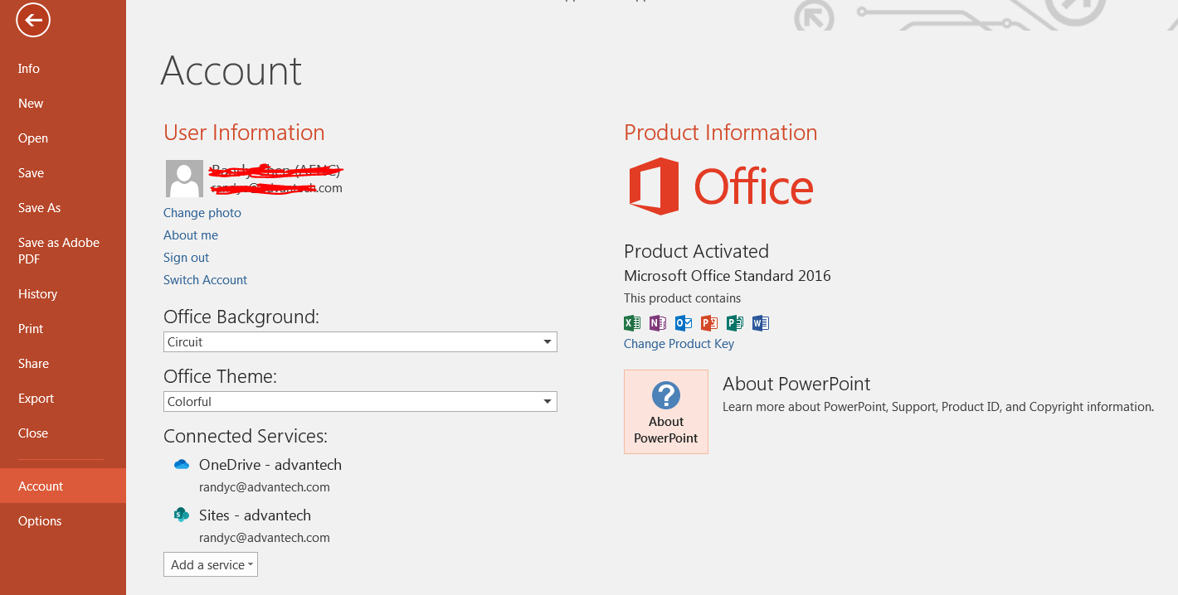Image resolution: width=1178 pixels, height=595 pixels.
Task: Choose Save from the sidebar
Action: [63, 173]
